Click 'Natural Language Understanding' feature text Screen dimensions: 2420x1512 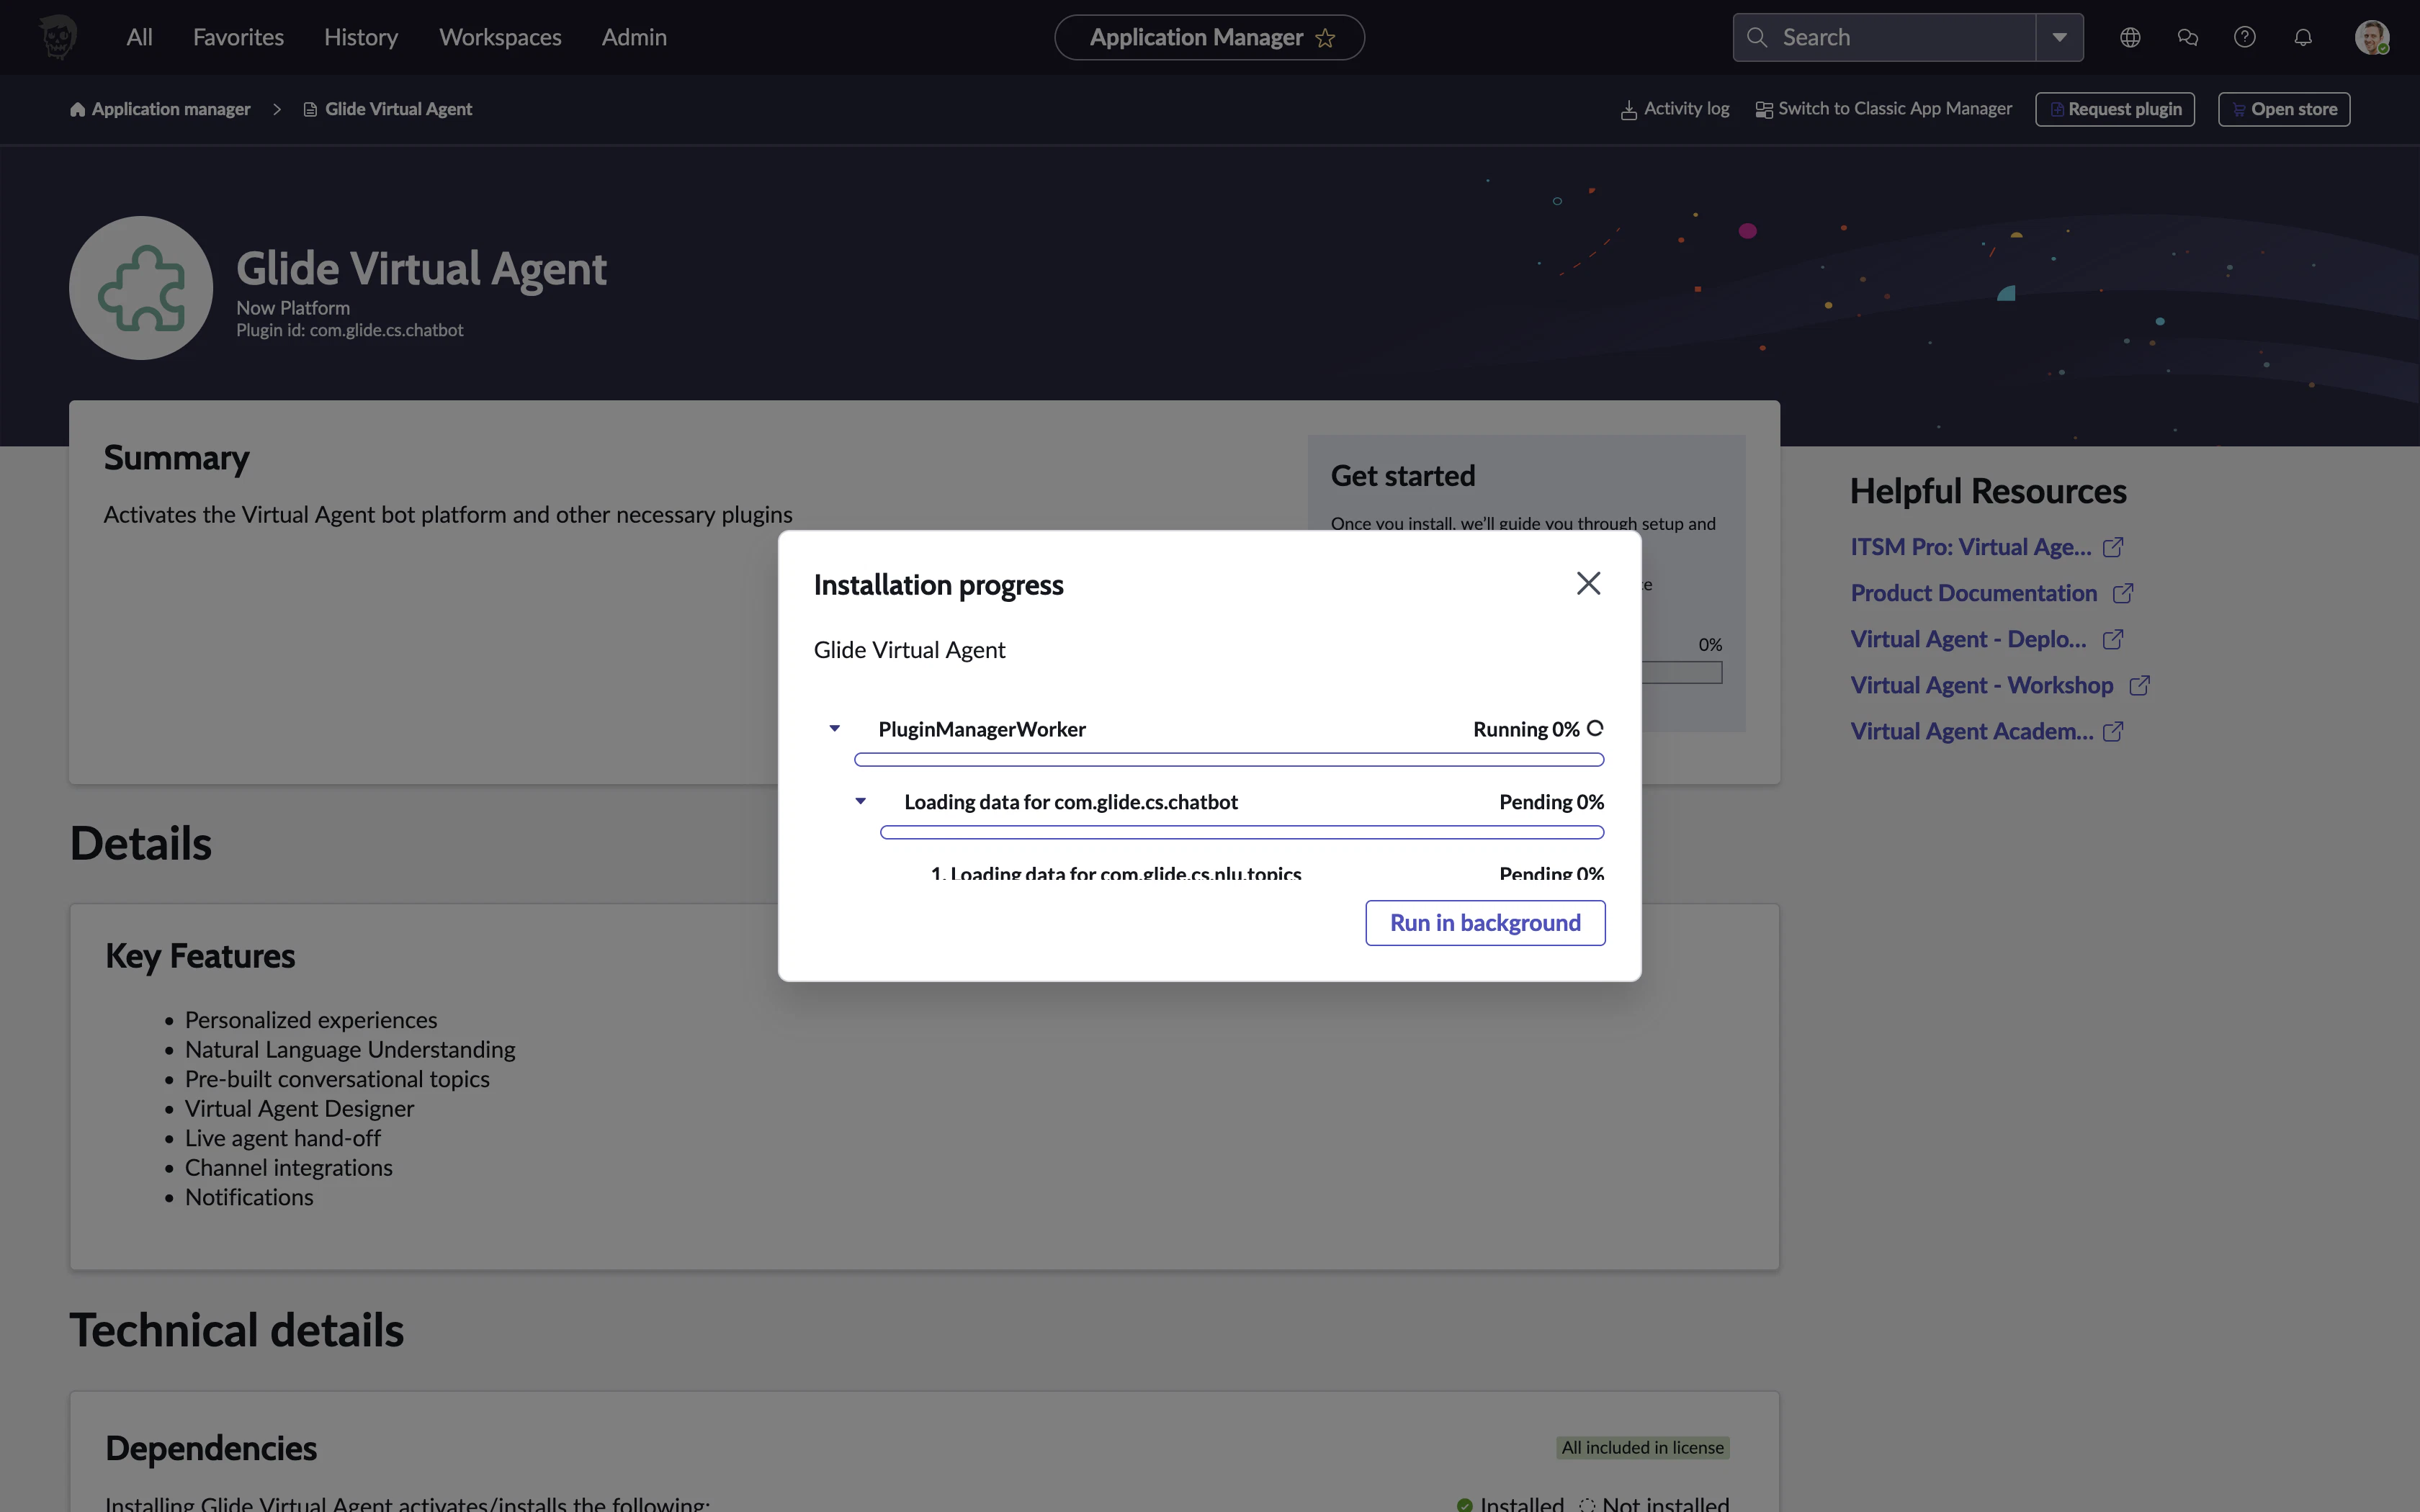350,1049
